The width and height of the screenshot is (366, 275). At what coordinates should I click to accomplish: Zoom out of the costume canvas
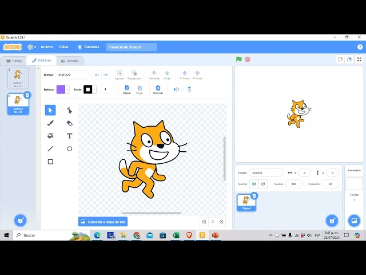pos(204,222)
